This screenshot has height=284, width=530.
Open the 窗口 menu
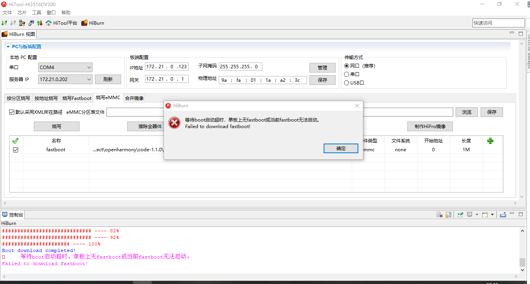coord(51,13)
